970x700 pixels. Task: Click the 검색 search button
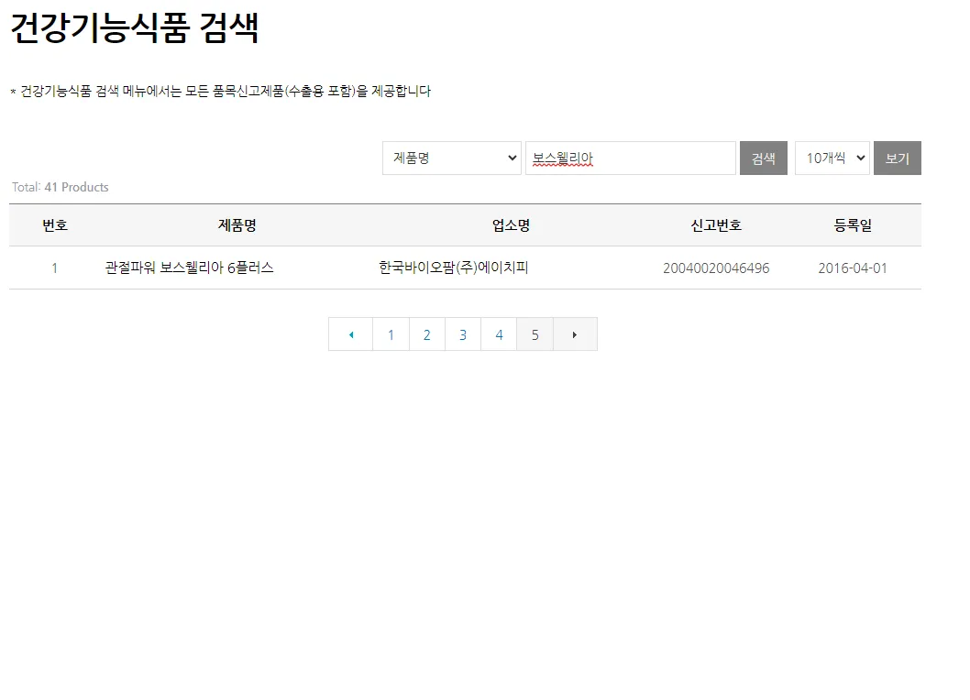pyautogui.click(x=763, y=158)
